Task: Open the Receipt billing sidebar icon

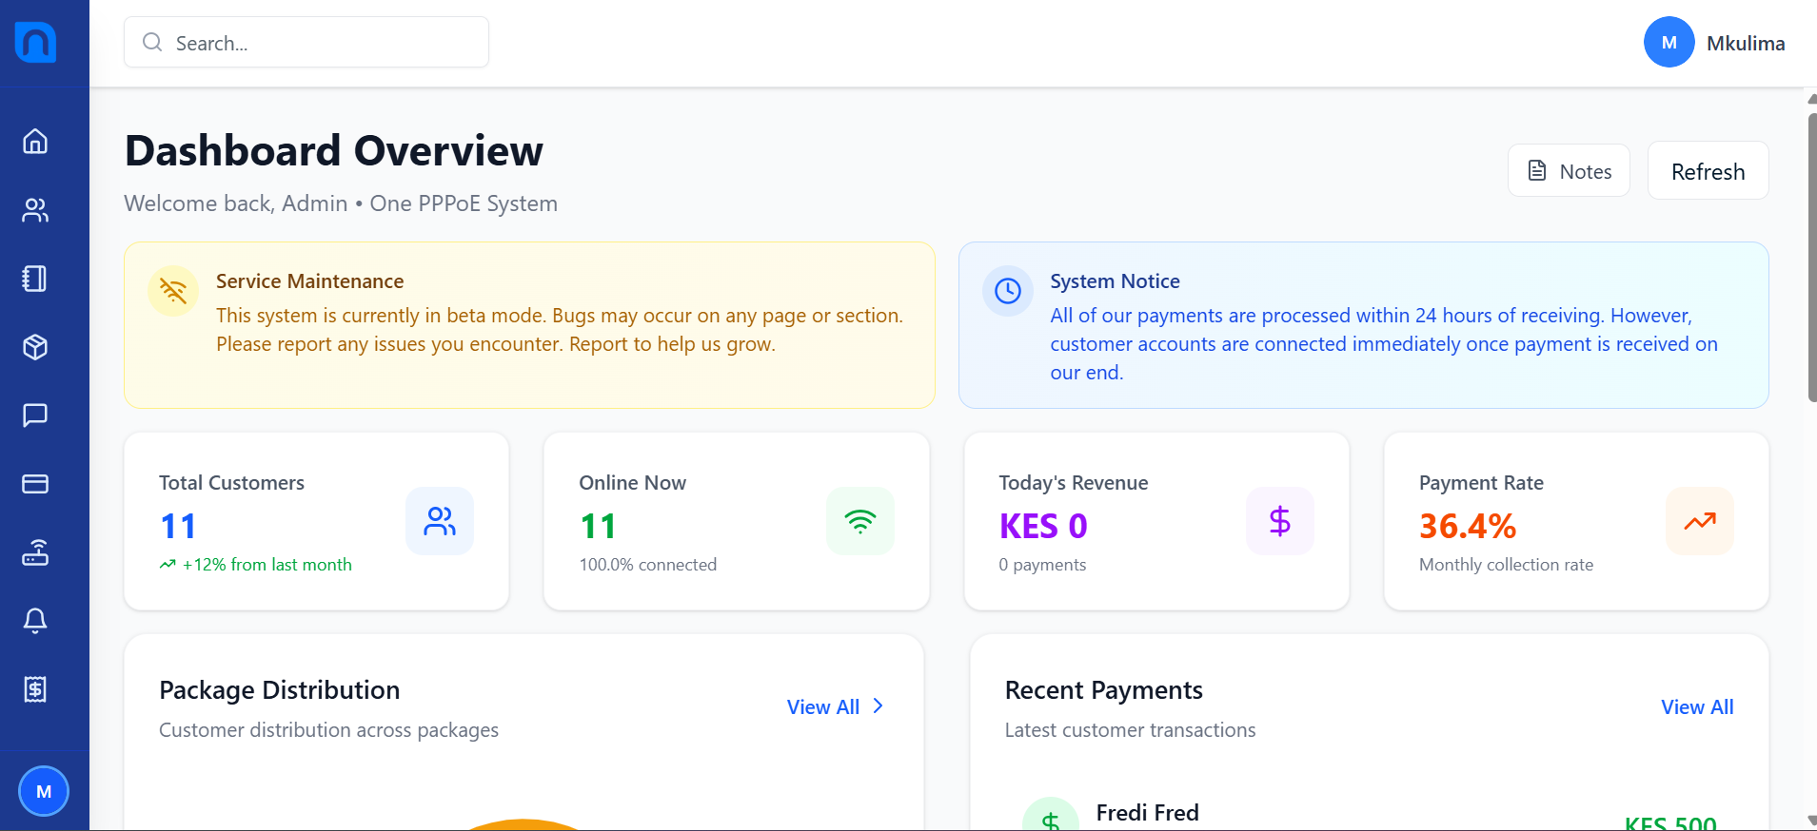Action: point(35,689)
